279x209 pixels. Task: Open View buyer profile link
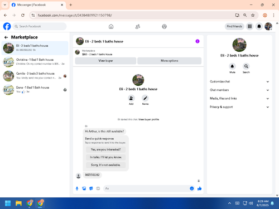(148, 119)
